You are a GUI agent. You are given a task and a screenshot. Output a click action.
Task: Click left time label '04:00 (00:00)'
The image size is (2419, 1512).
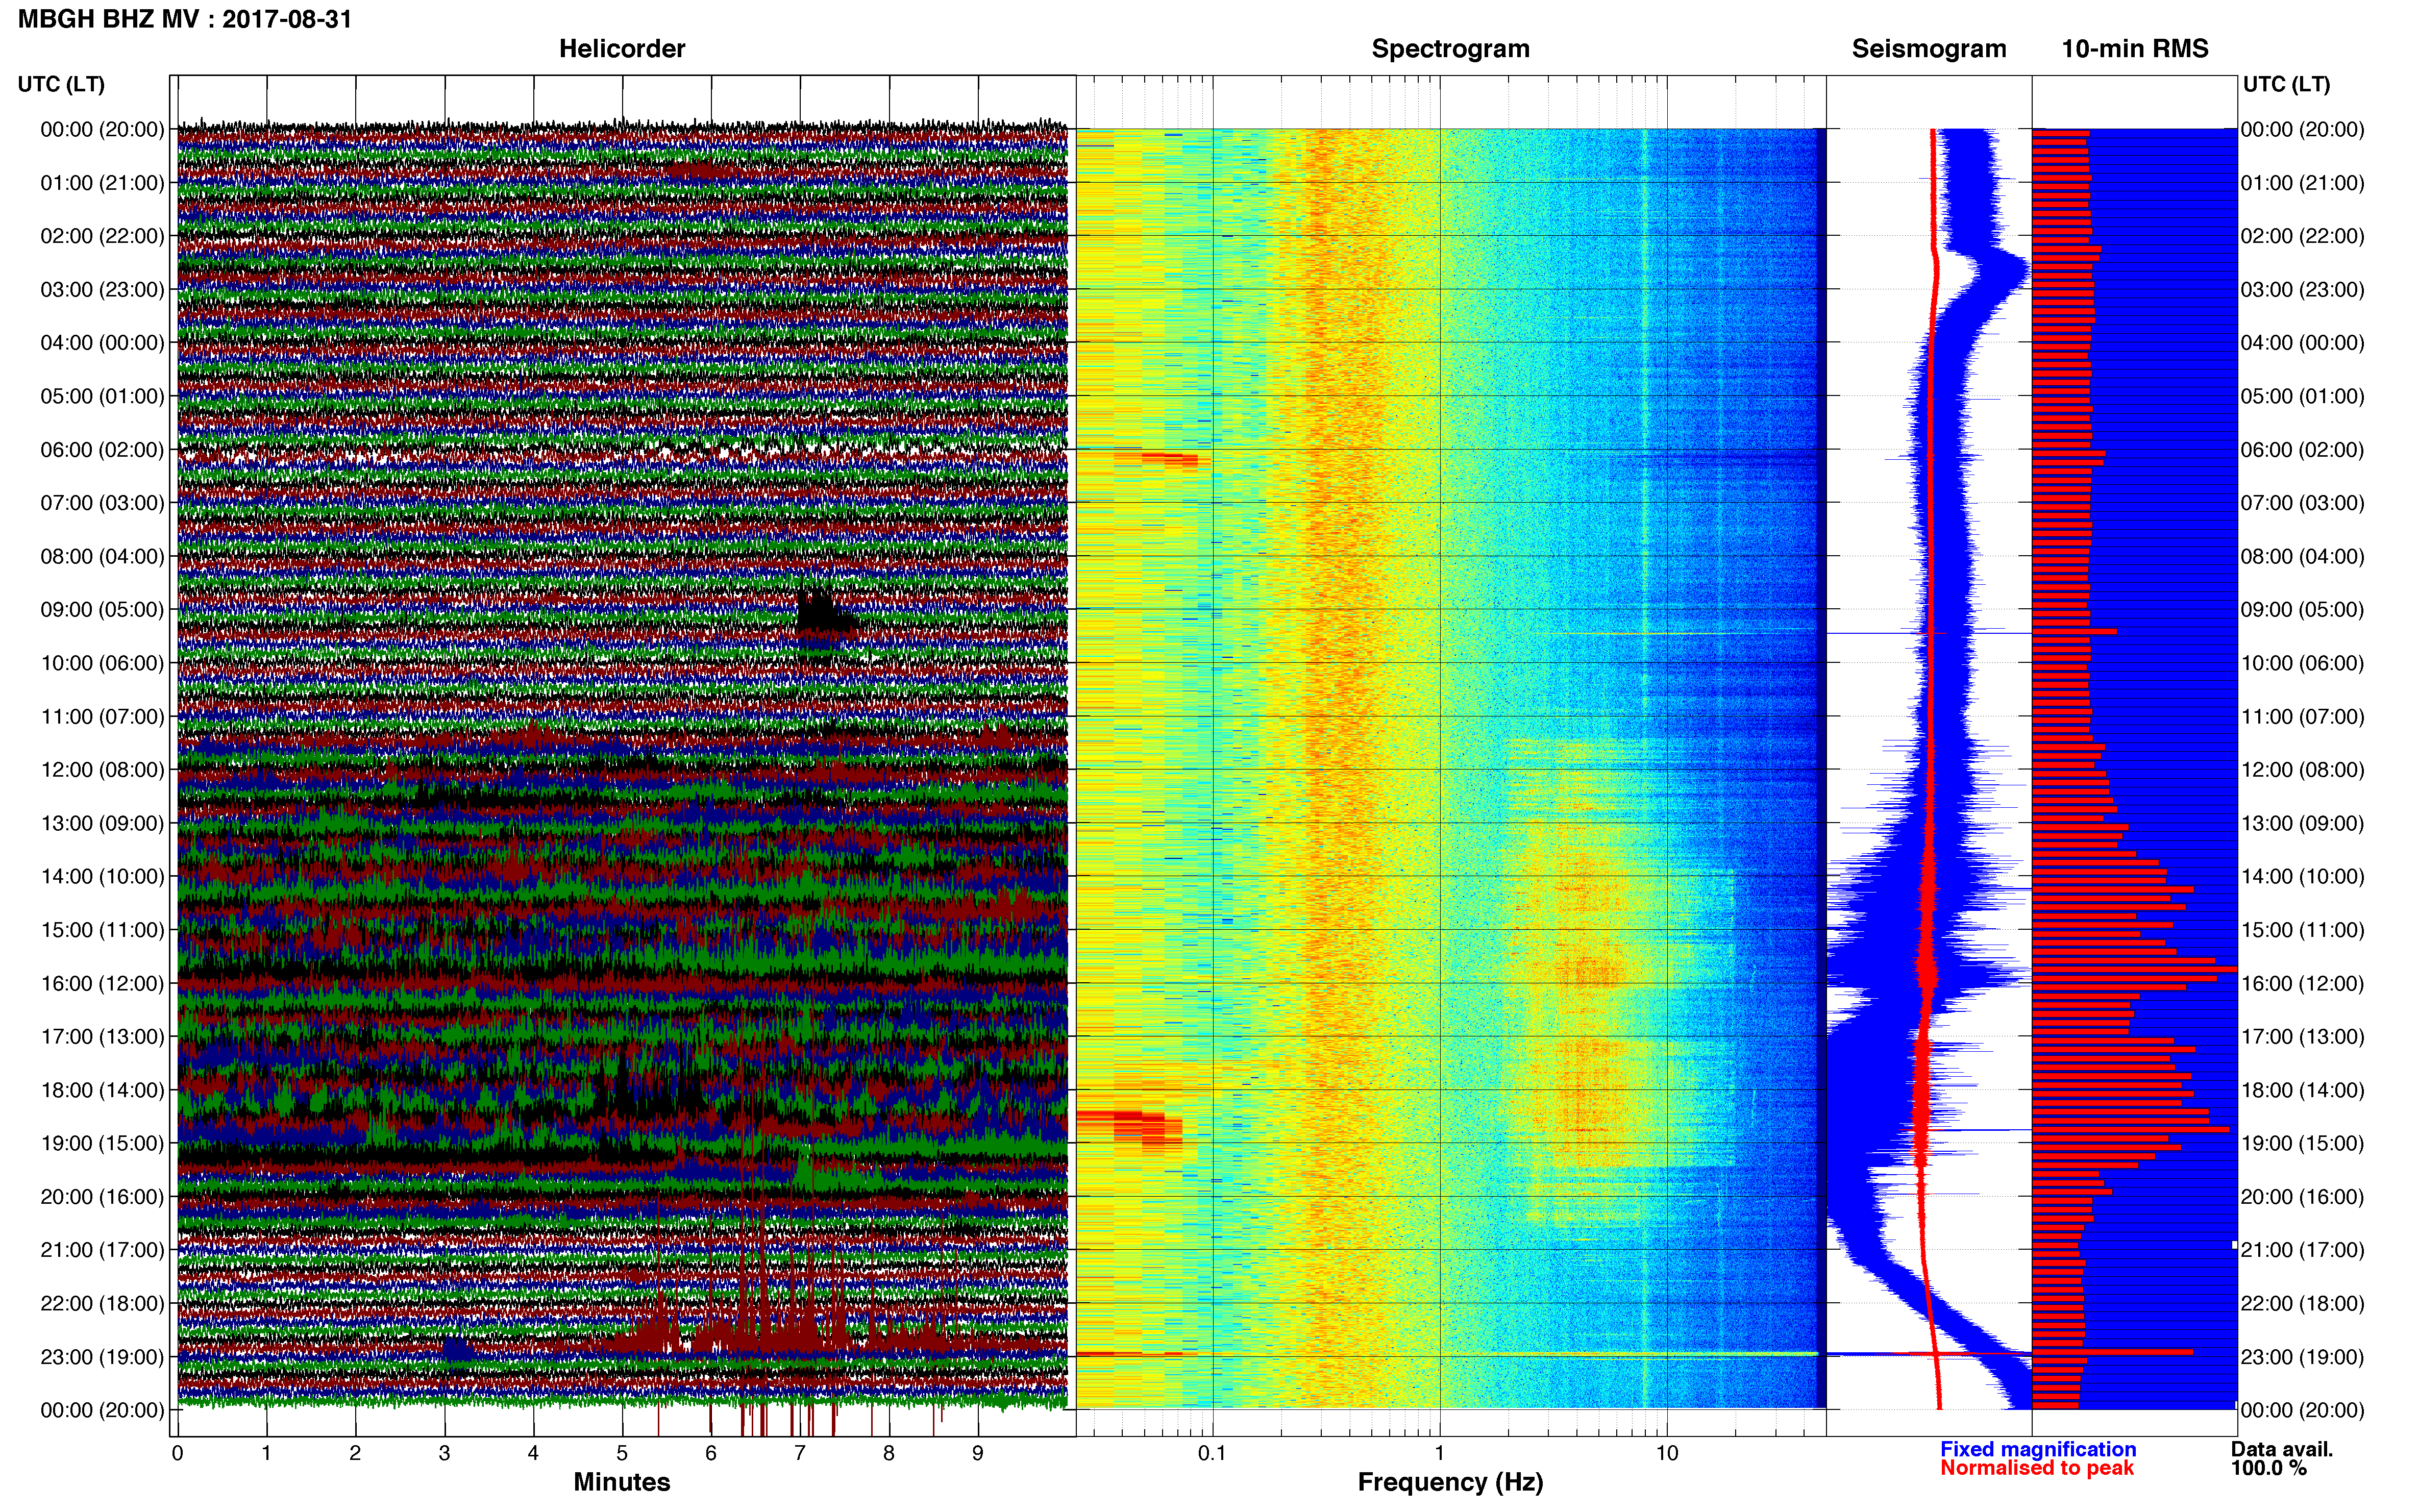(102, 343)
